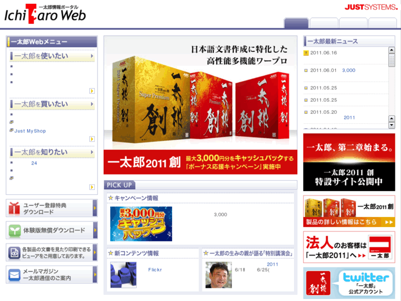The width and height of the screenshot is (401, 301).
Task: Click the green sprout trial download icon
Action: click(14, 230)
